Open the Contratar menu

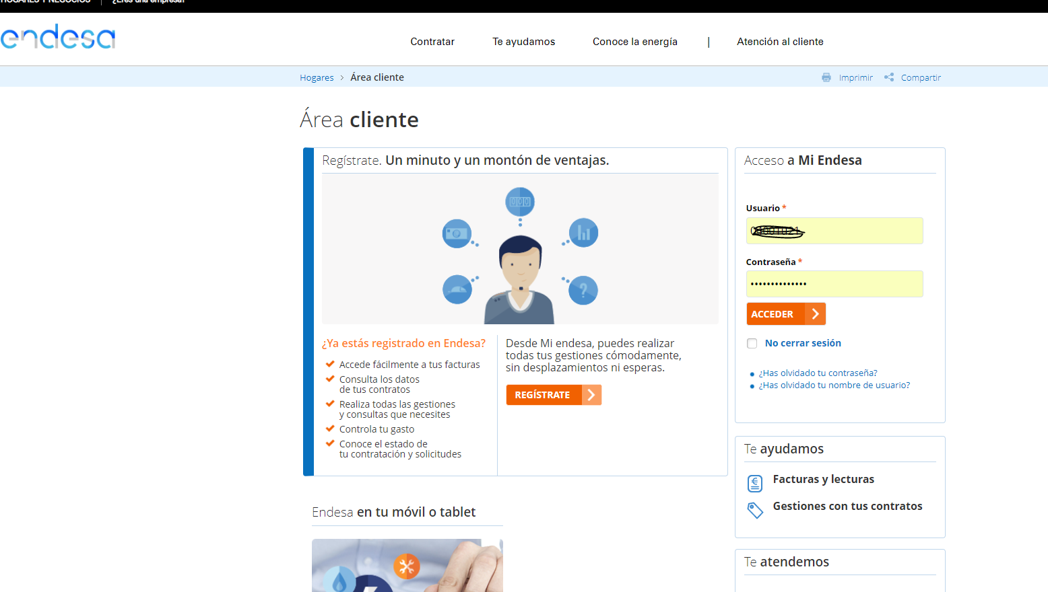point(432,41)
